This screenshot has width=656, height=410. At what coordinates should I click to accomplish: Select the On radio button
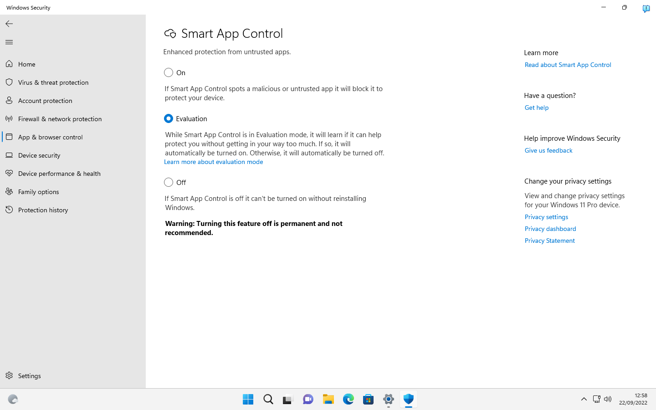pyautogui.click(x=169, y=72)
